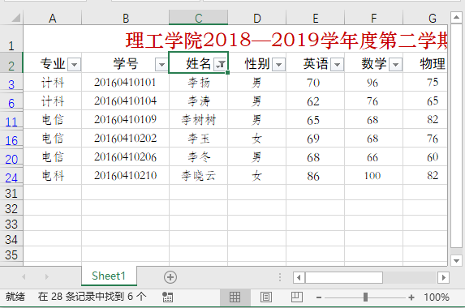Image resolution: width=465 pixels, height=308 pixels.
Task: Click the name cell 李玉
Action: [x=198, y=139]
